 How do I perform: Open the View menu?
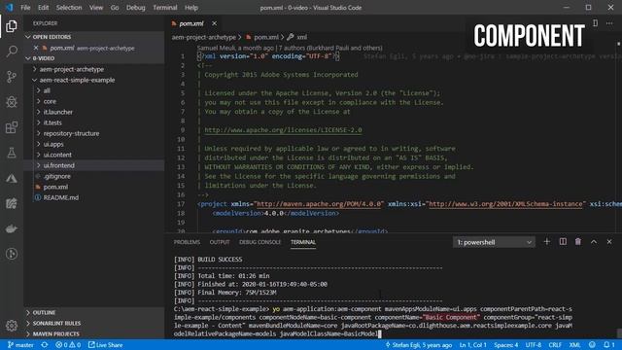(x=96, y=8)
